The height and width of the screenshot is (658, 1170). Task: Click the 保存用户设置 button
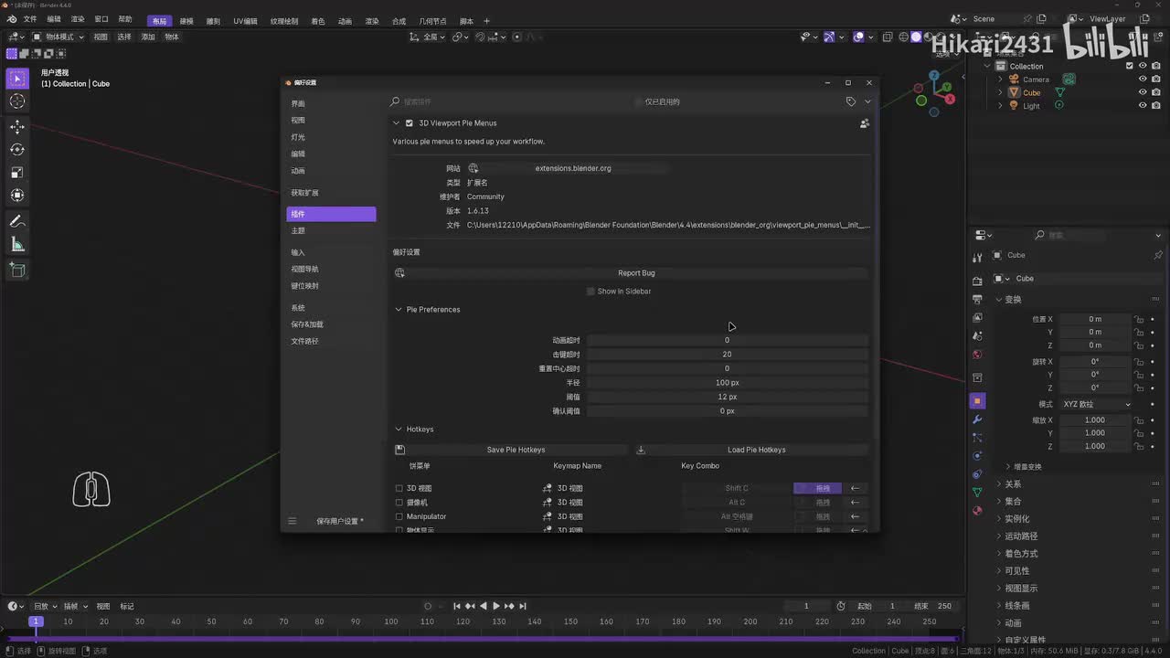[x=340, y=521]
